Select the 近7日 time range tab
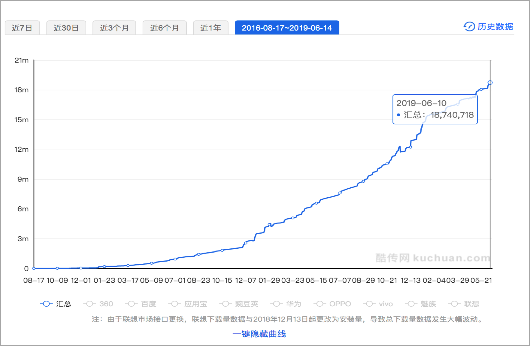The height and width of the screenshot is (346, 530). [x=22, y=28]
